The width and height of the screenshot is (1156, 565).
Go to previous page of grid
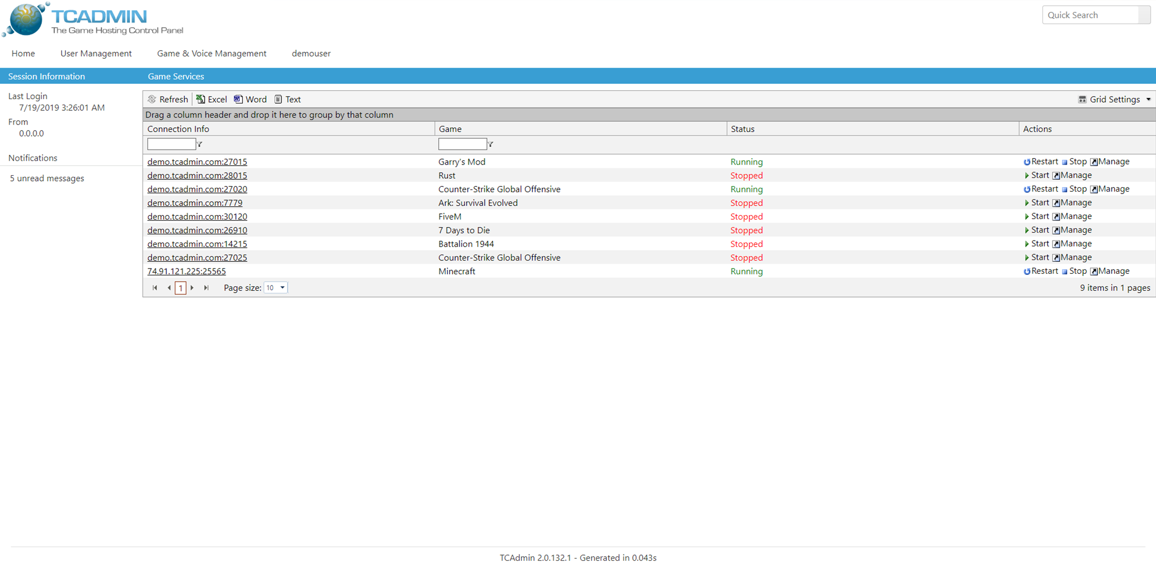tap(169, 288)
